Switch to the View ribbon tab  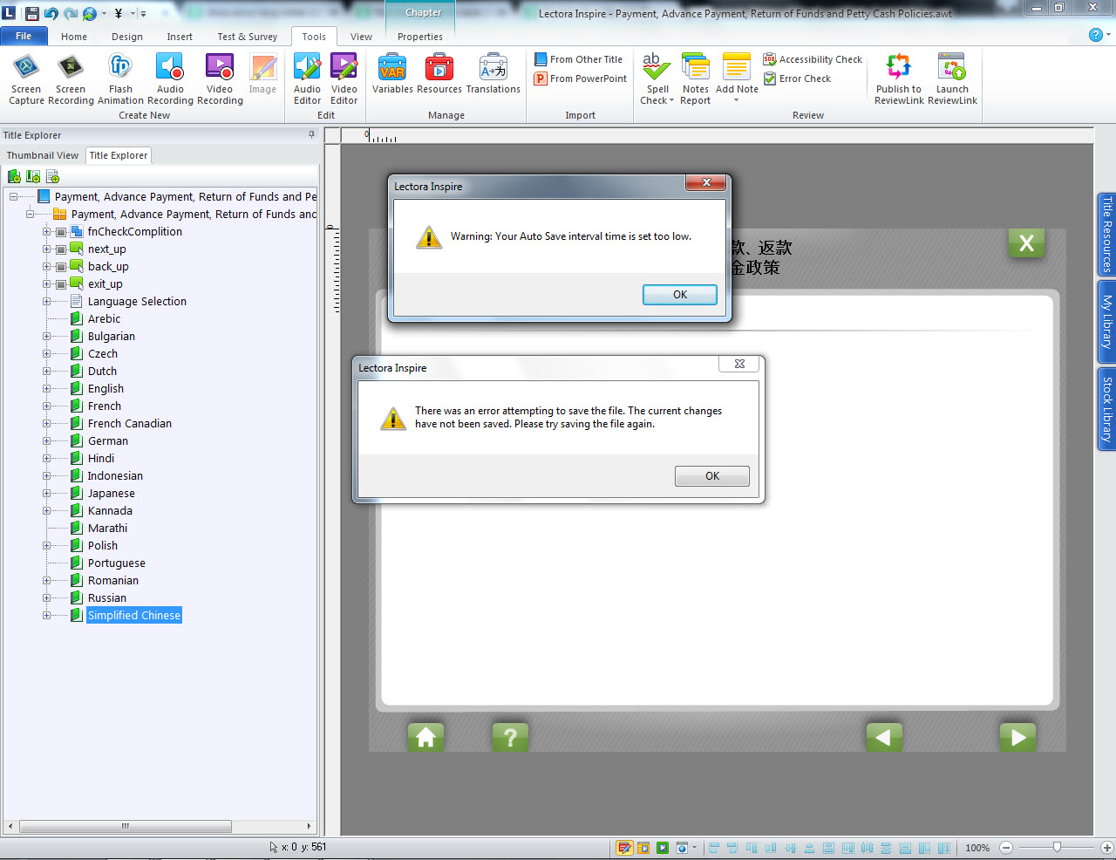pyautogui.click(x=361, y=37)
